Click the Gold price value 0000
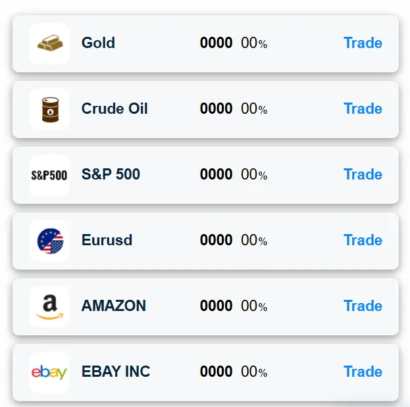The width and height of the screenshot is (410, 407). pos(216,43)
